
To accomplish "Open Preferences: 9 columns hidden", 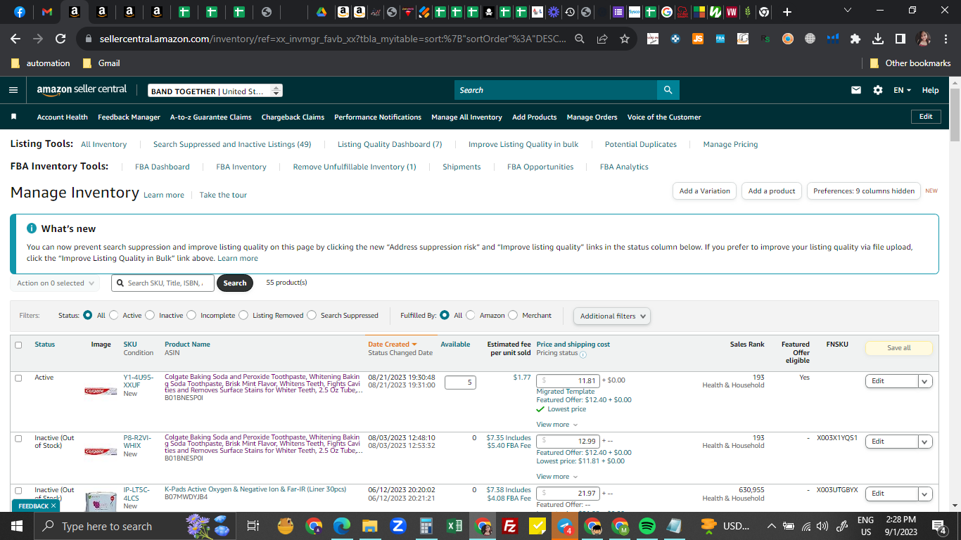I will tap(864, 191).
